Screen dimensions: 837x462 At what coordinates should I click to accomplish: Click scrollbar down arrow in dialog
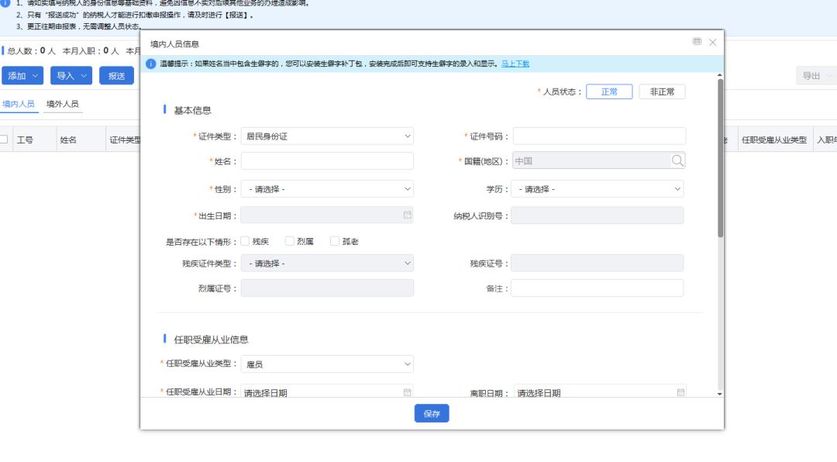tap(720, 394)
